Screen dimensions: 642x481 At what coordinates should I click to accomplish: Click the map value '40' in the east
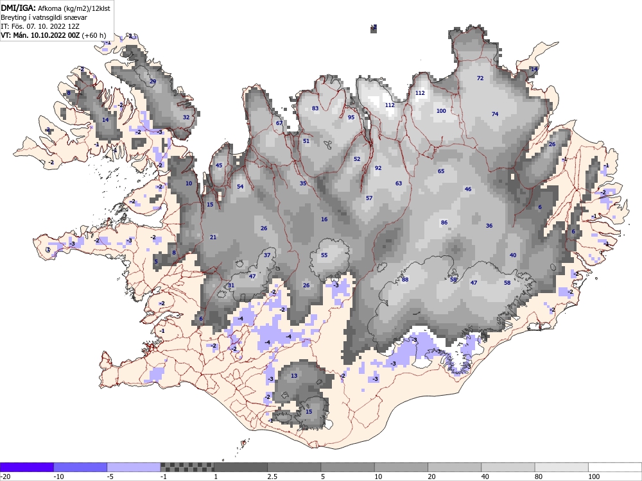click(512, 256)
